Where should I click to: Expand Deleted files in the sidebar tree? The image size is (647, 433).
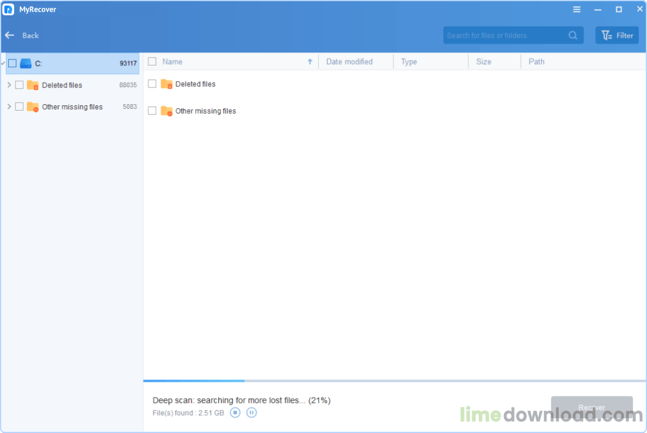(x=9, y=85)
